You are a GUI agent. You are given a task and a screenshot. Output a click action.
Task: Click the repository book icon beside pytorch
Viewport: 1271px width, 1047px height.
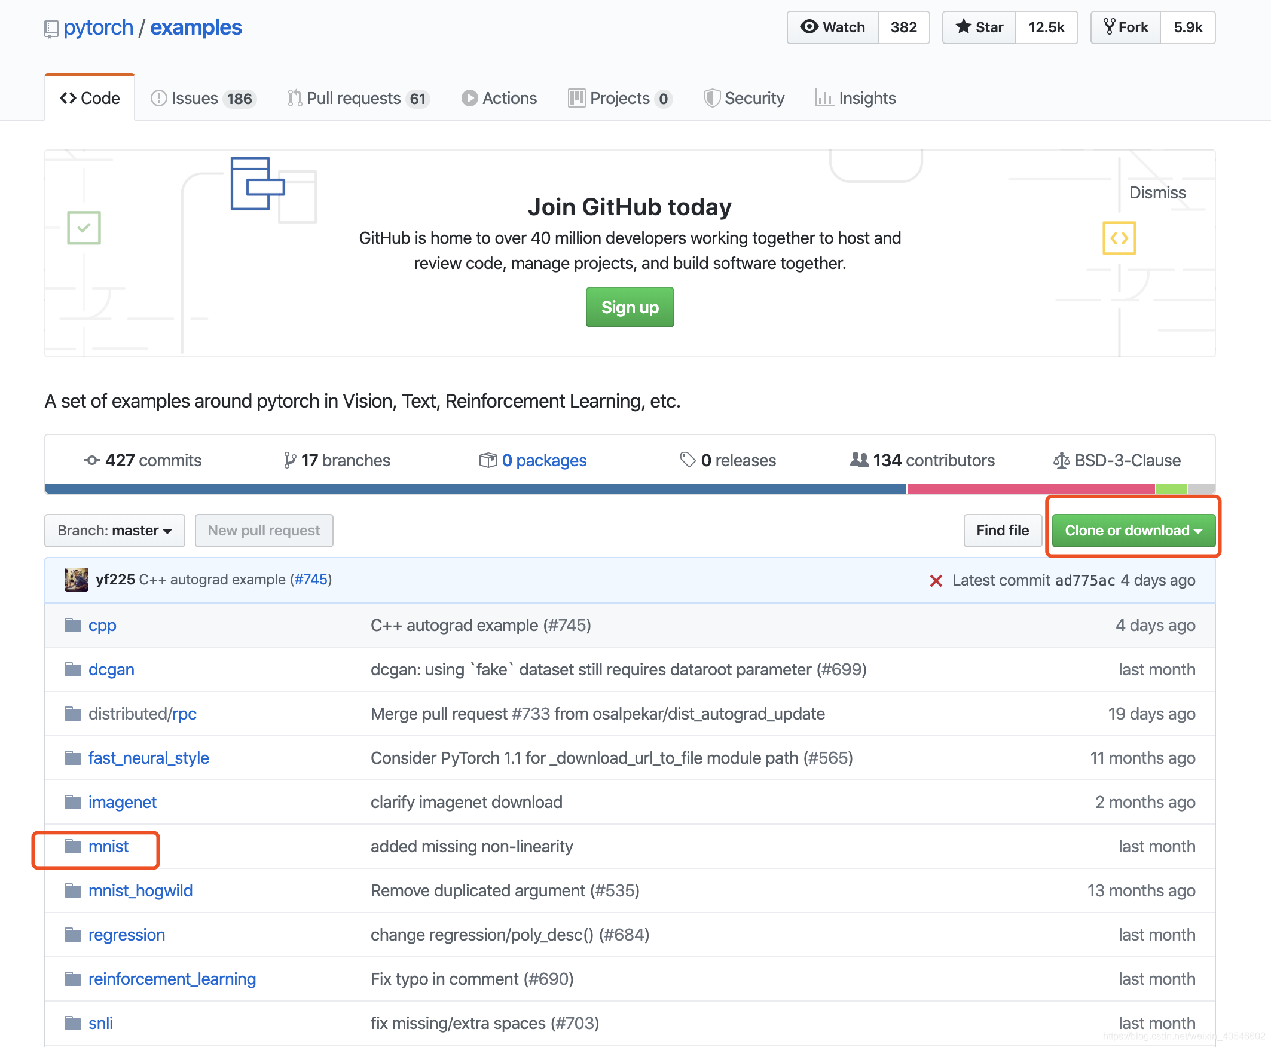tap(51, 29)
